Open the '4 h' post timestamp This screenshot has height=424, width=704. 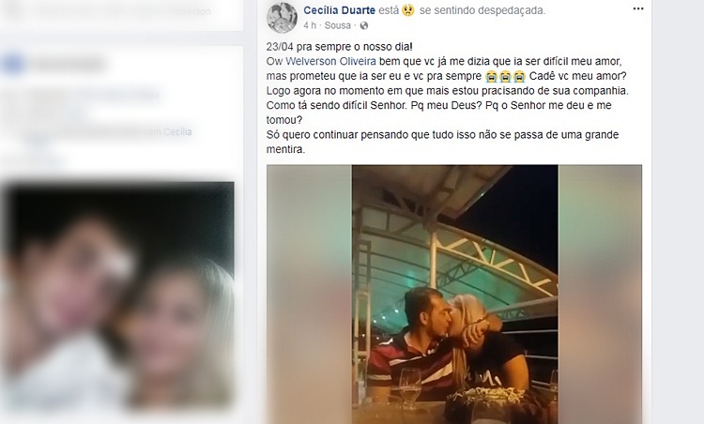coord(310,25)
